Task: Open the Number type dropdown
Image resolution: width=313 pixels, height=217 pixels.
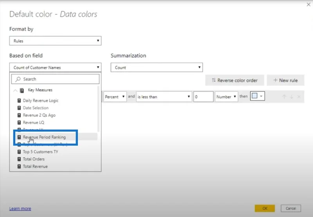Action: pyautogui.click(x=227, y=97)
